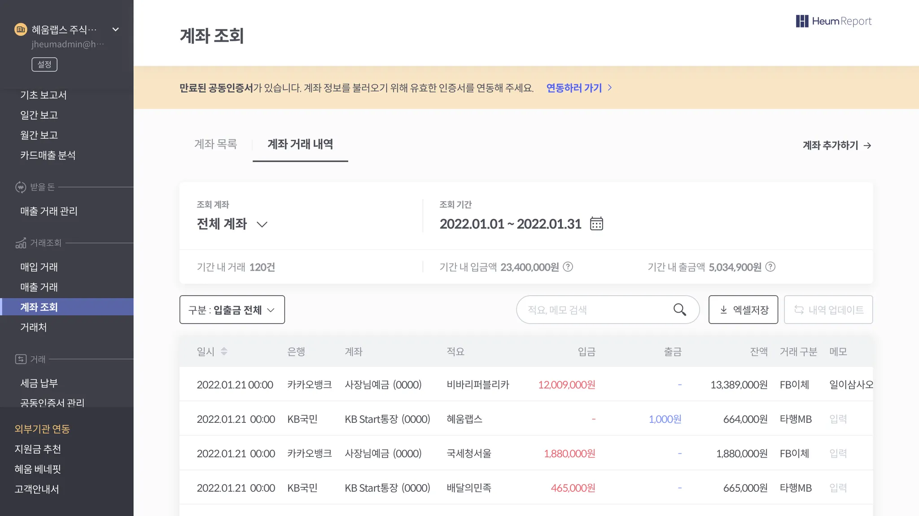
Task: Select the 계좌 거래 내역 tab
Action: coord(300,144)
